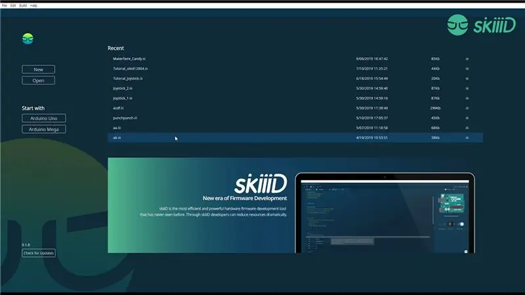The height and width of the screenshot is (295, 525).
Task: Click the date 5/30/2019 11:39:49
Action: (372, 108)
